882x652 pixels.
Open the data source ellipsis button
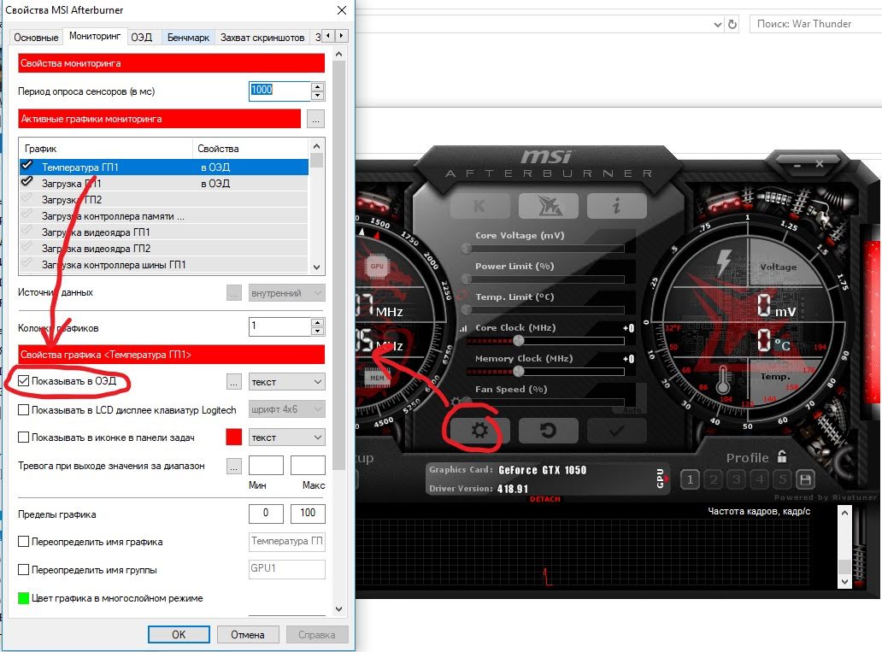click(234, 292)
